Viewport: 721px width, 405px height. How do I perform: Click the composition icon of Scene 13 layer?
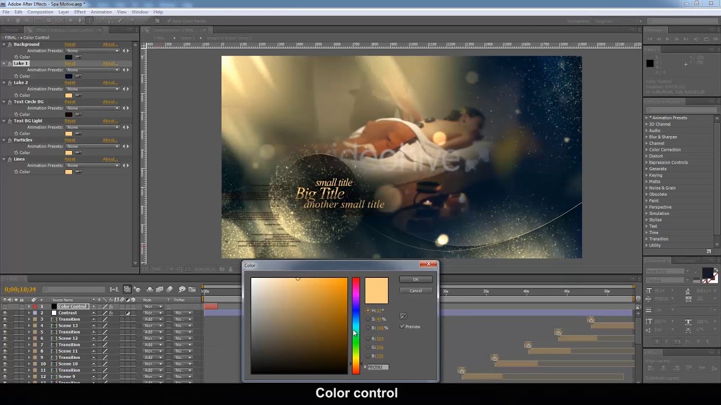(54, 326)
